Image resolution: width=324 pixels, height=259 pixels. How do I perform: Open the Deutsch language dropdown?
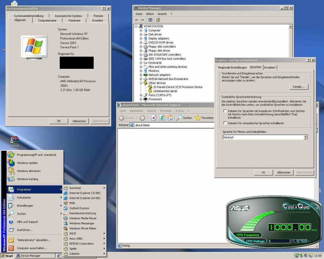tap(306, 137)
